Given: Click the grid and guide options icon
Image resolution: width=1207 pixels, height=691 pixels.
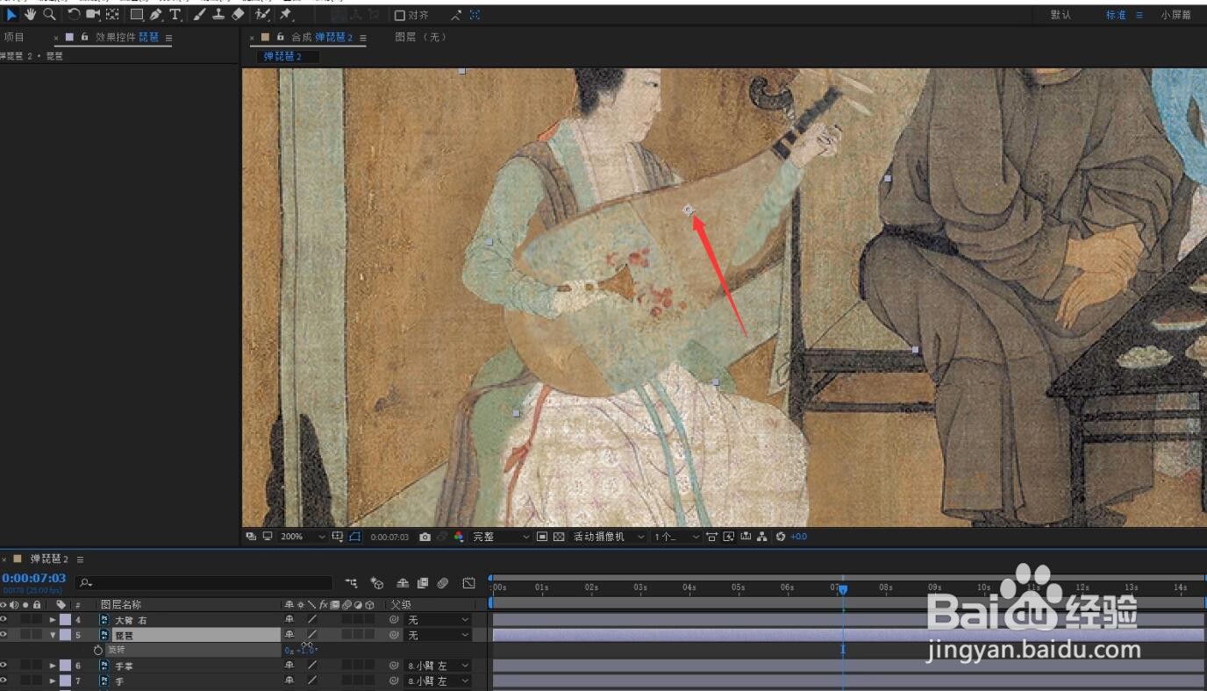Looking at the screenshot, I should pos(338,537).
